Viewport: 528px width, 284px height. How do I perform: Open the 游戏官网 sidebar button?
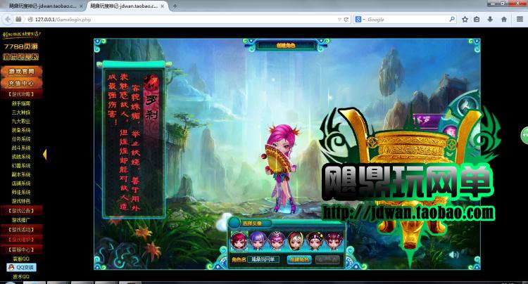[x=21, y=72]
